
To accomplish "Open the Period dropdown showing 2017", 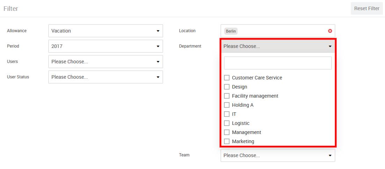I will (x=106, y=46).
